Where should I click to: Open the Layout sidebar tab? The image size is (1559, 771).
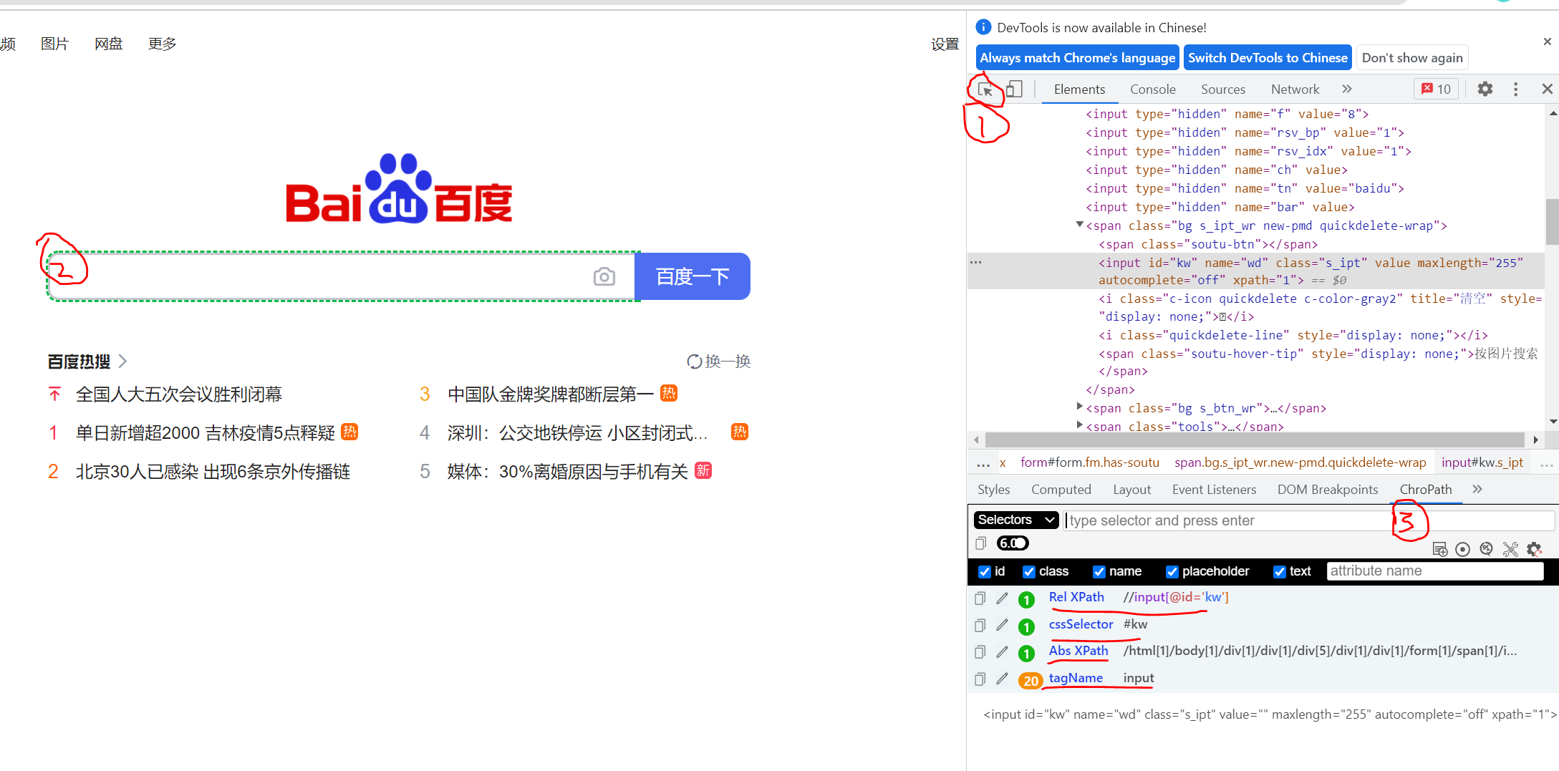click(x=1132, y=490)
